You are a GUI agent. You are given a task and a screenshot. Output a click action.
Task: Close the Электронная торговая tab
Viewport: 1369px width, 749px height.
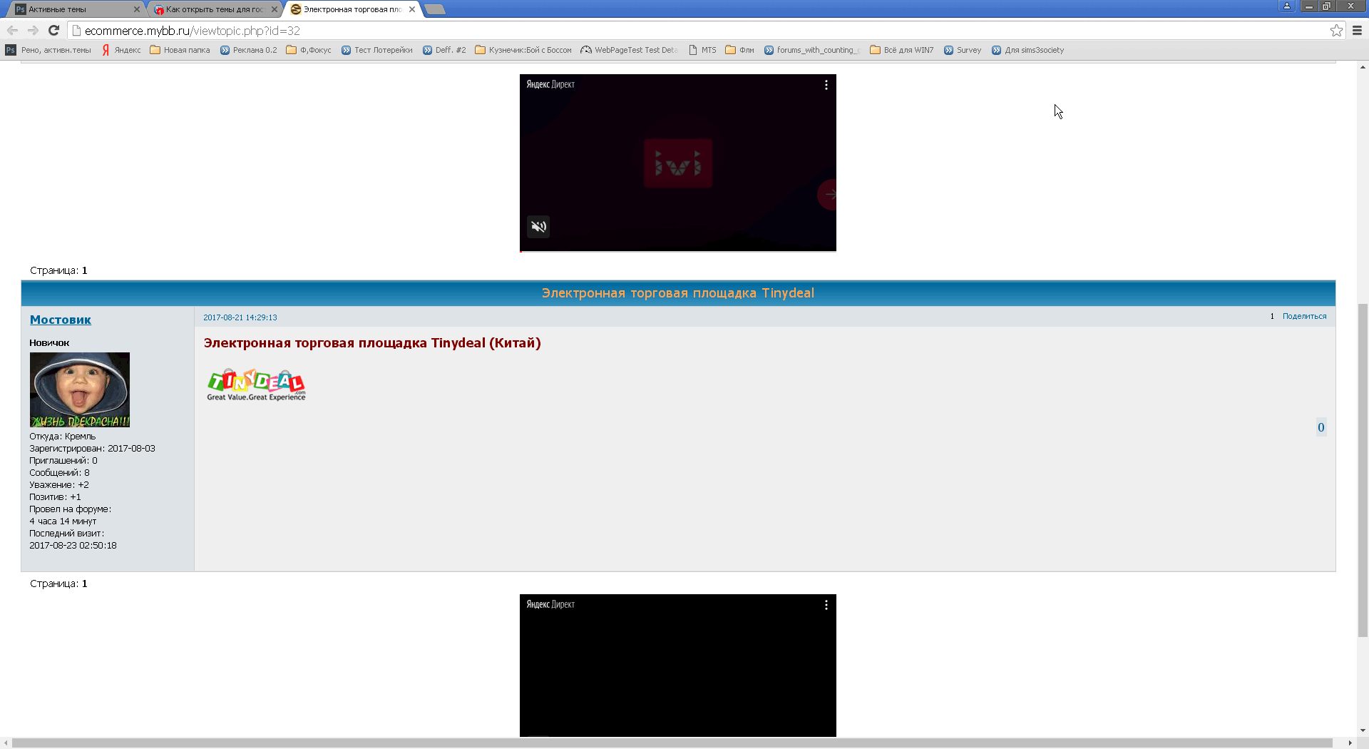pyautogui.click(x=411, y=9)
